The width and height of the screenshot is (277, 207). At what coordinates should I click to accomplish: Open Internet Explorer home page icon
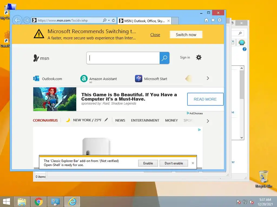[x=206, y=20]
